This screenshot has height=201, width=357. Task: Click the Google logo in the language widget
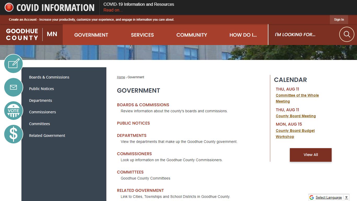(x=312, y=197)
